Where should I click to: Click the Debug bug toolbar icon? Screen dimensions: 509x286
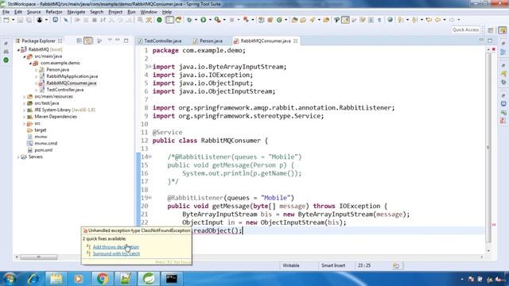(189, 20)
